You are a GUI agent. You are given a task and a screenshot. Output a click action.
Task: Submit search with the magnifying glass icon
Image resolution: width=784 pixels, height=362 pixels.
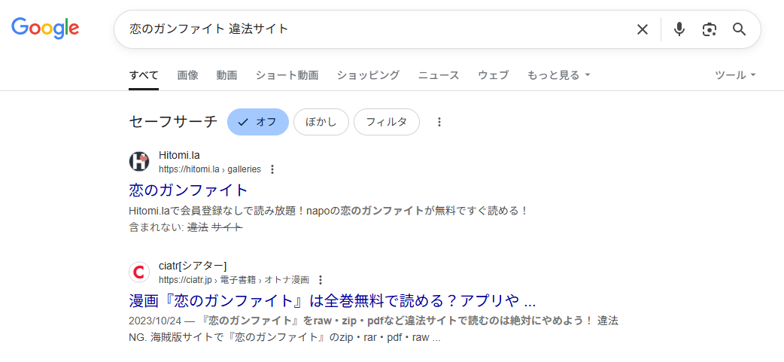[739, 29]
